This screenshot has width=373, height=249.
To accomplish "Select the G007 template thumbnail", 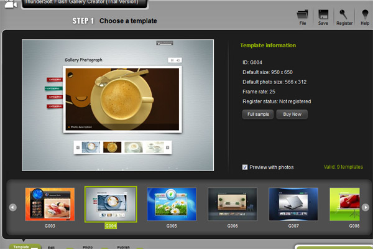I will [293, 204].
